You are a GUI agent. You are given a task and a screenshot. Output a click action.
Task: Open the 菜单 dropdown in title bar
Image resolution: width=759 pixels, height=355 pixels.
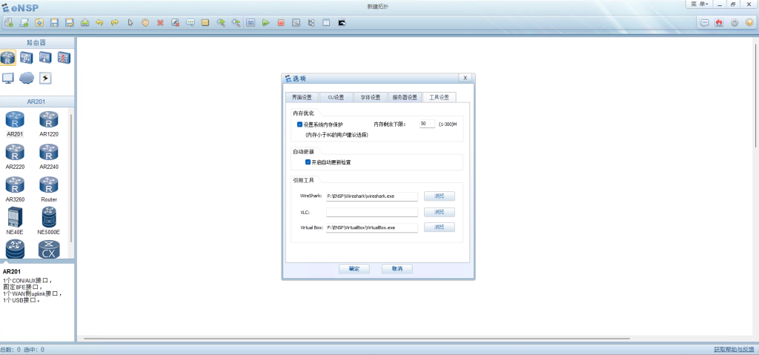pos(700,4)
